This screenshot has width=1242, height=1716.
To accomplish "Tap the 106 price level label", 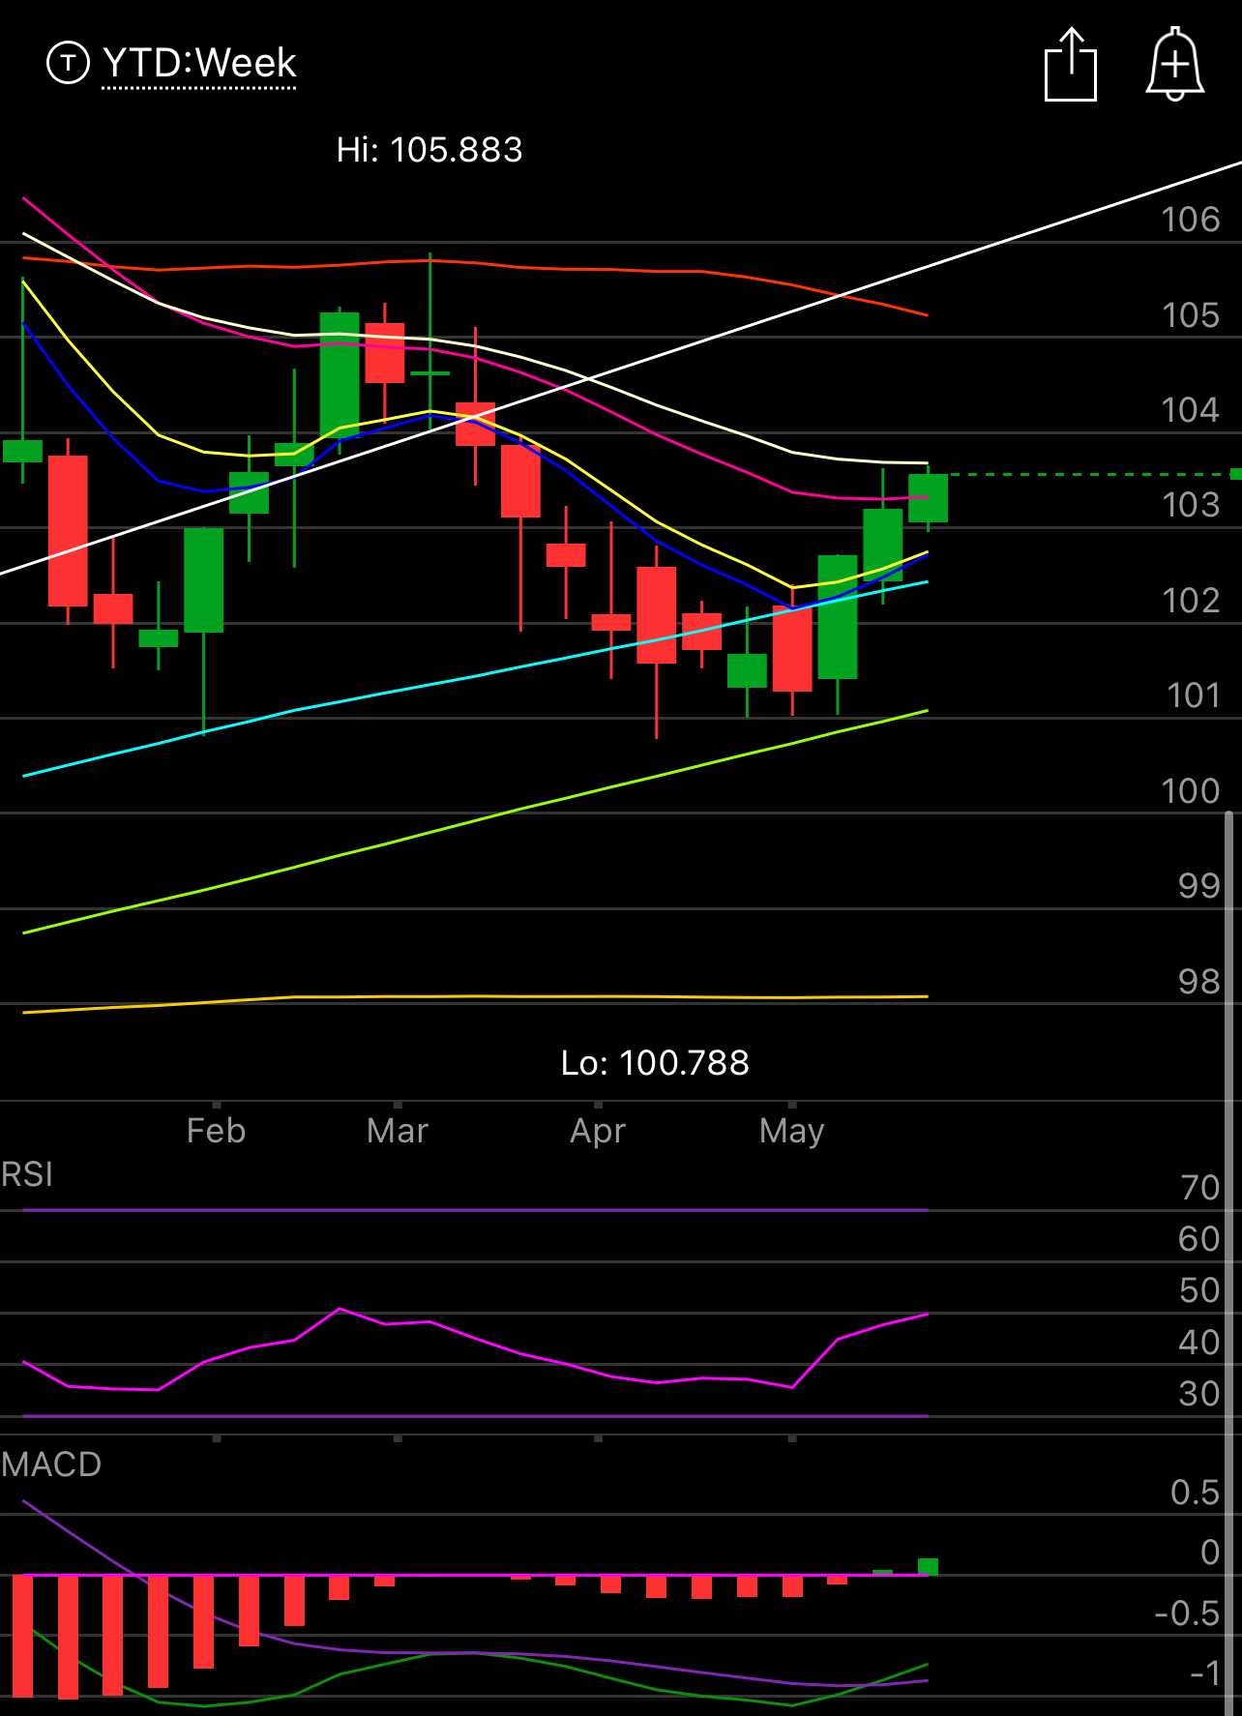I will (x=1191, y=220).
